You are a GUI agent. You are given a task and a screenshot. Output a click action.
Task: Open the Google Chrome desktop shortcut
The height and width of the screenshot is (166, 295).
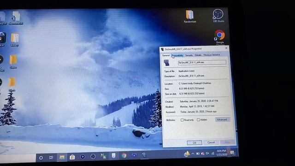coord(219,37)
